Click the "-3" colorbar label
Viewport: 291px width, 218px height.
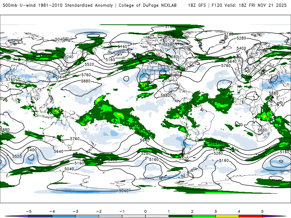click(x=75, y=211)
